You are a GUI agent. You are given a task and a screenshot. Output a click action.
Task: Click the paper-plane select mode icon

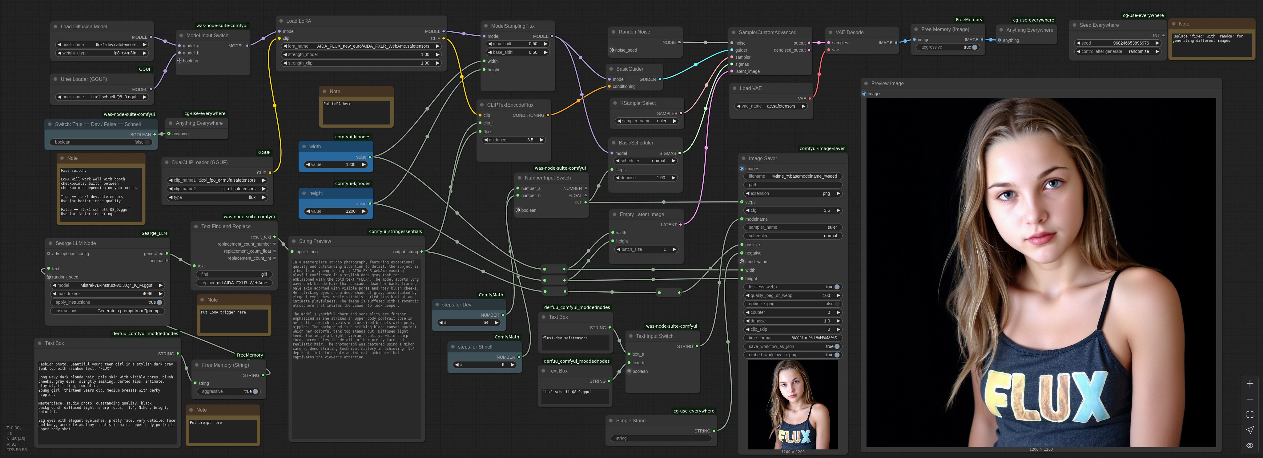(1249, 430)
